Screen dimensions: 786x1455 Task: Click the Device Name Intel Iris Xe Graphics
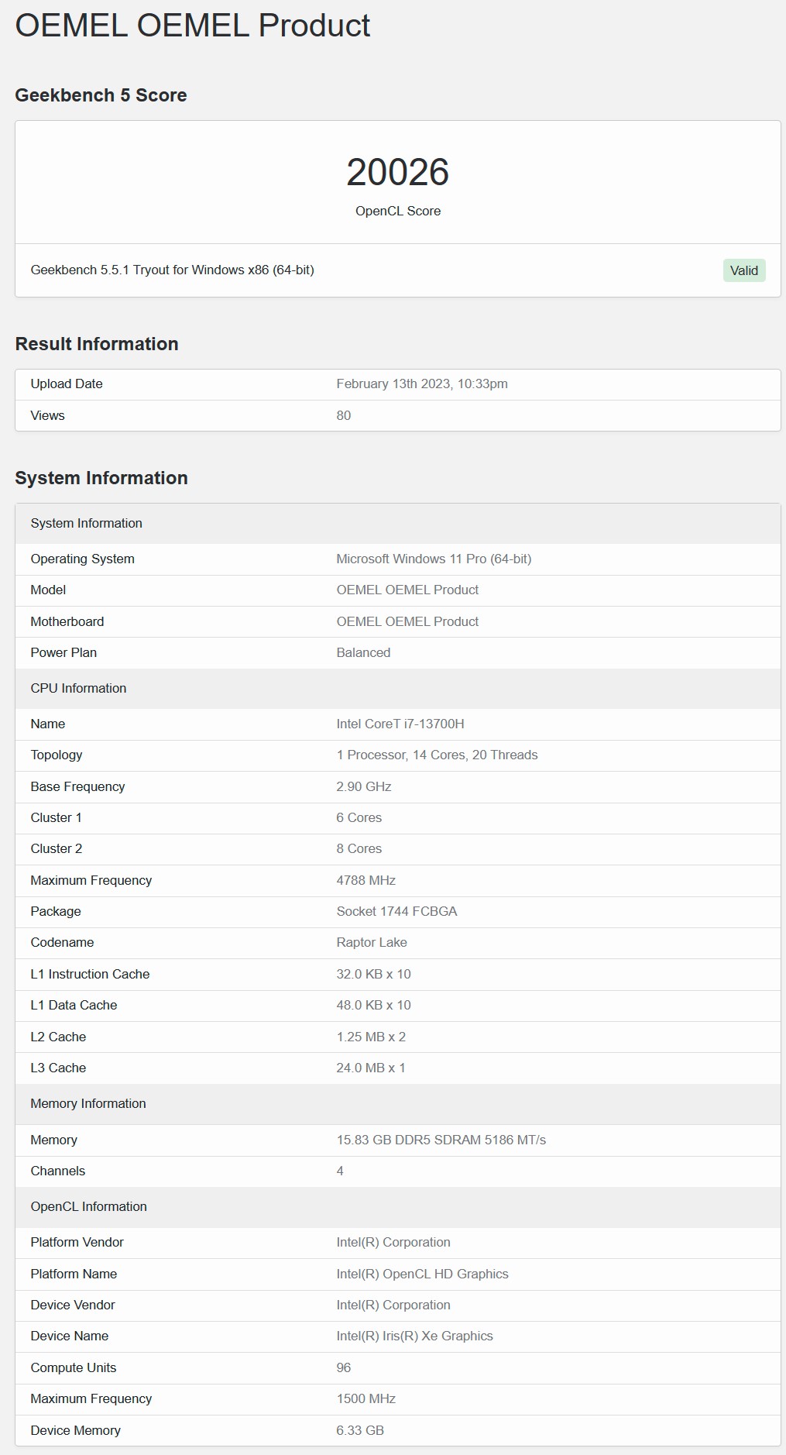[414, 1336]
